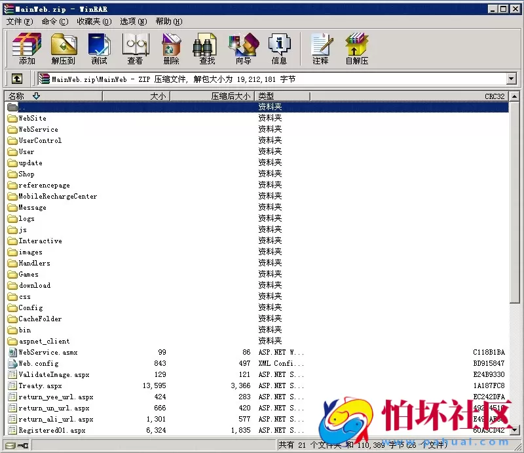Click the 注释 (Comment) toolbar icon

[320, 49]
